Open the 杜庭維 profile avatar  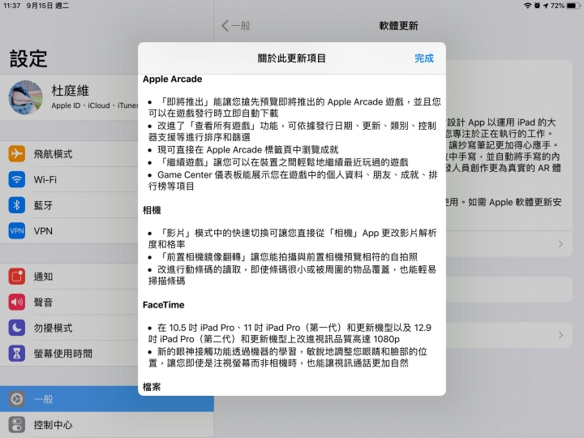[x=26, y=97]
